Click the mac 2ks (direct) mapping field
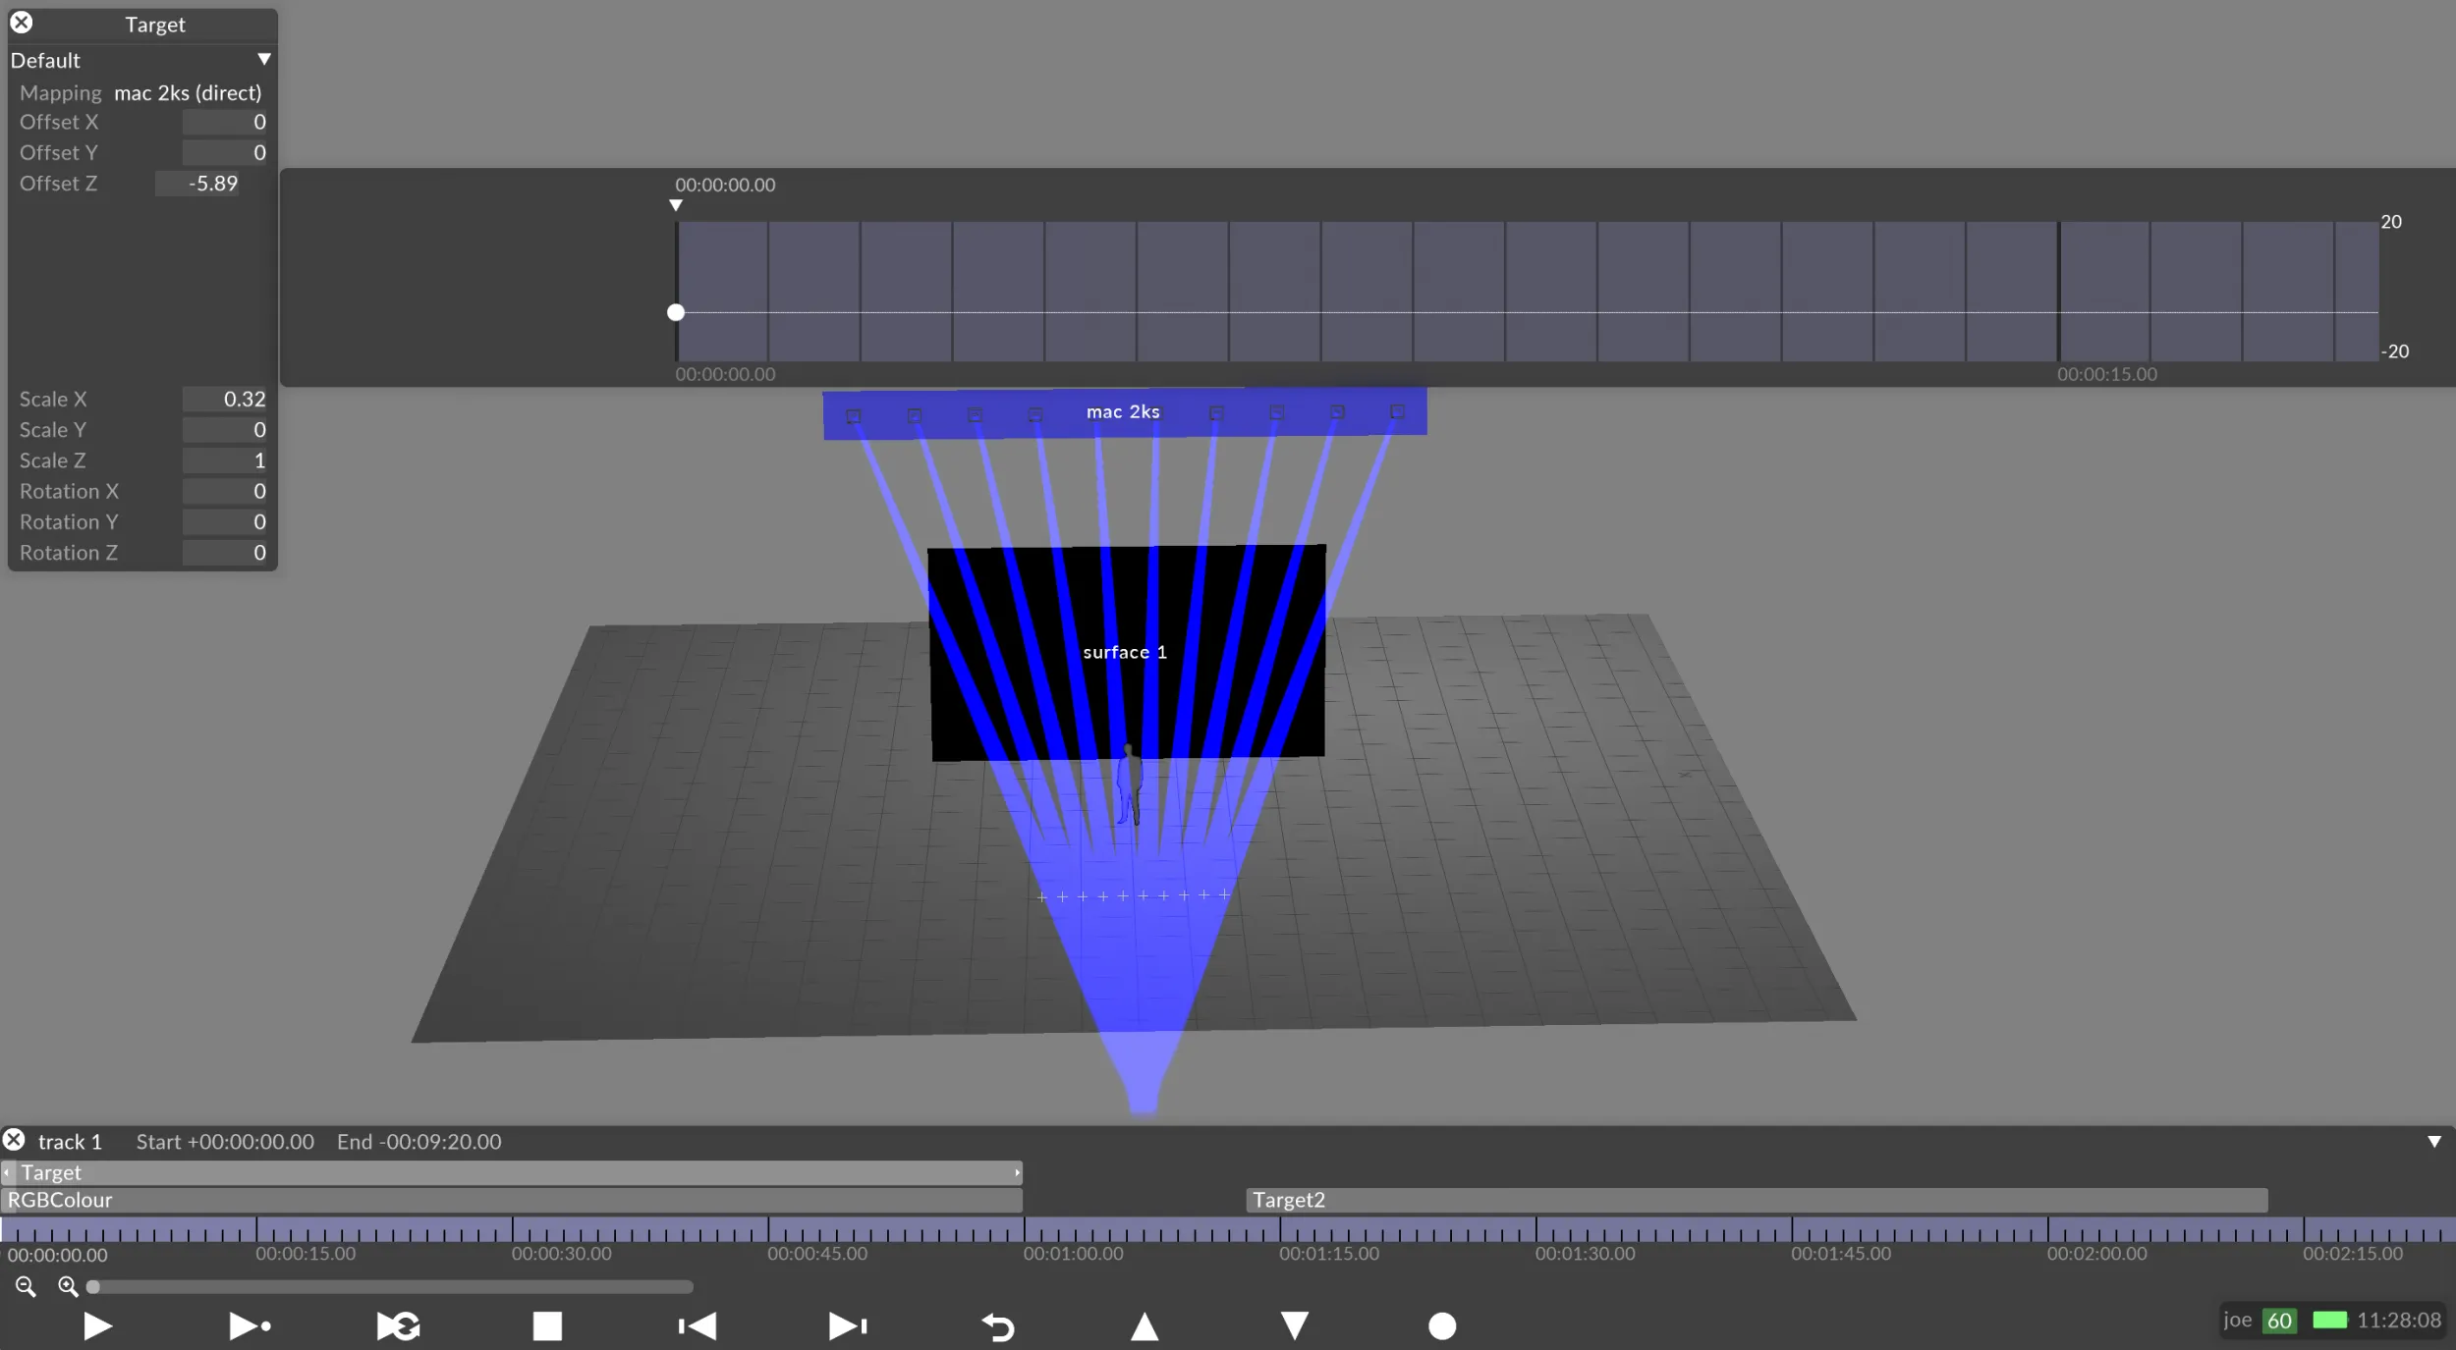 point(188,93)
